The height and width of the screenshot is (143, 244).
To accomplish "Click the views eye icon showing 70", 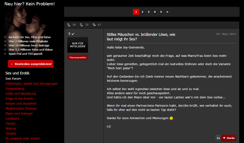I will (81, 25).
